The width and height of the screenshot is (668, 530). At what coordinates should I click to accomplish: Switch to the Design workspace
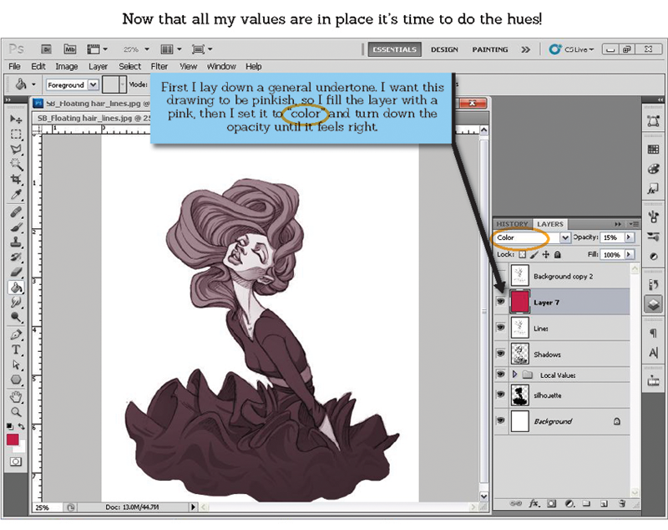click(443, 49)
